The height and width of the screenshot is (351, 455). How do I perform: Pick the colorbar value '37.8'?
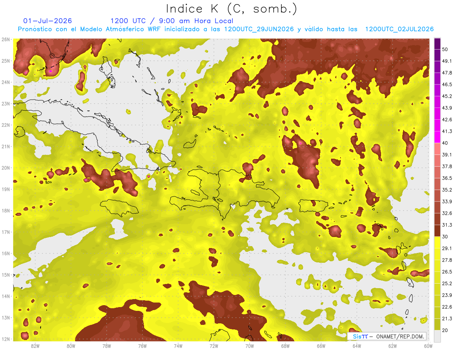click(447, 167)
